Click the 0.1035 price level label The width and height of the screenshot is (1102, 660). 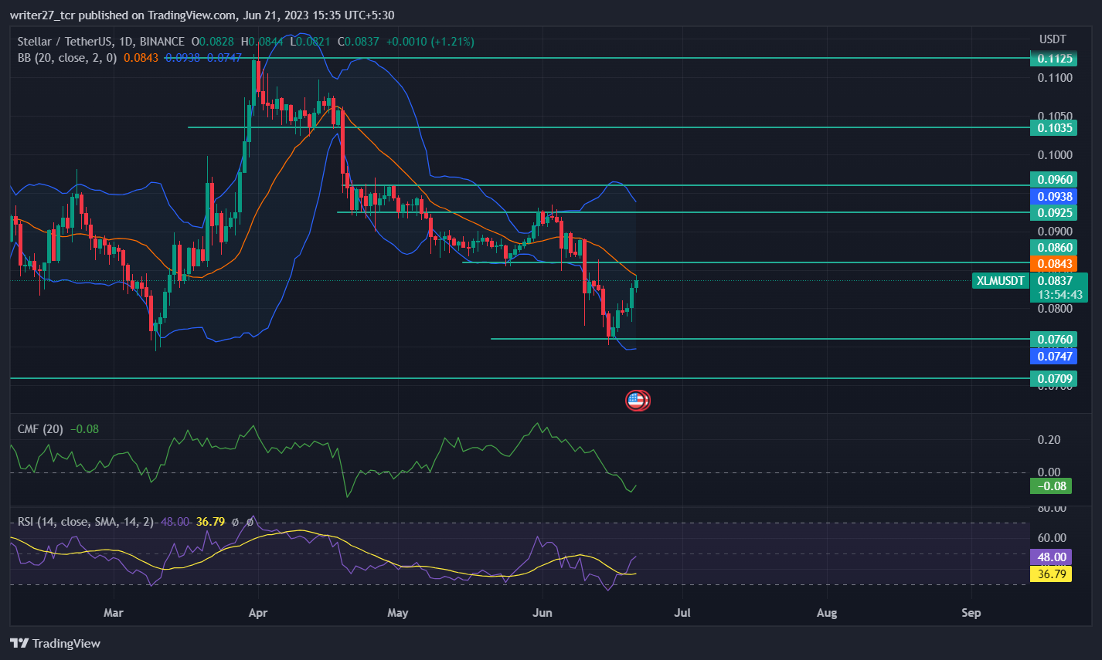[1054, 128]
